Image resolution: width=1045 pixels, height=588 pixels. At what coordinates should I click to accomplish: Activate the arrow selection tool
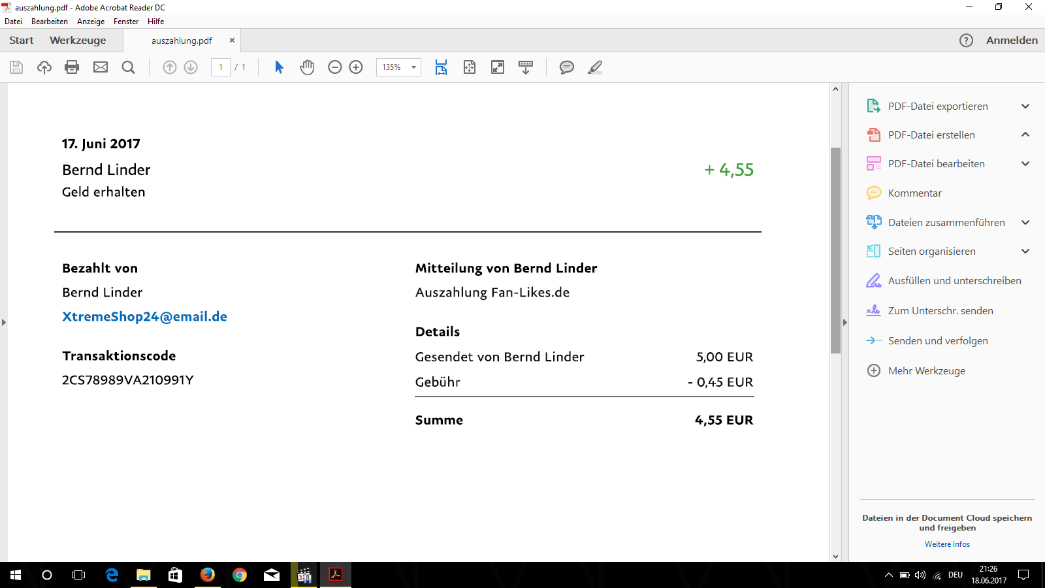(x=279, y=67)
